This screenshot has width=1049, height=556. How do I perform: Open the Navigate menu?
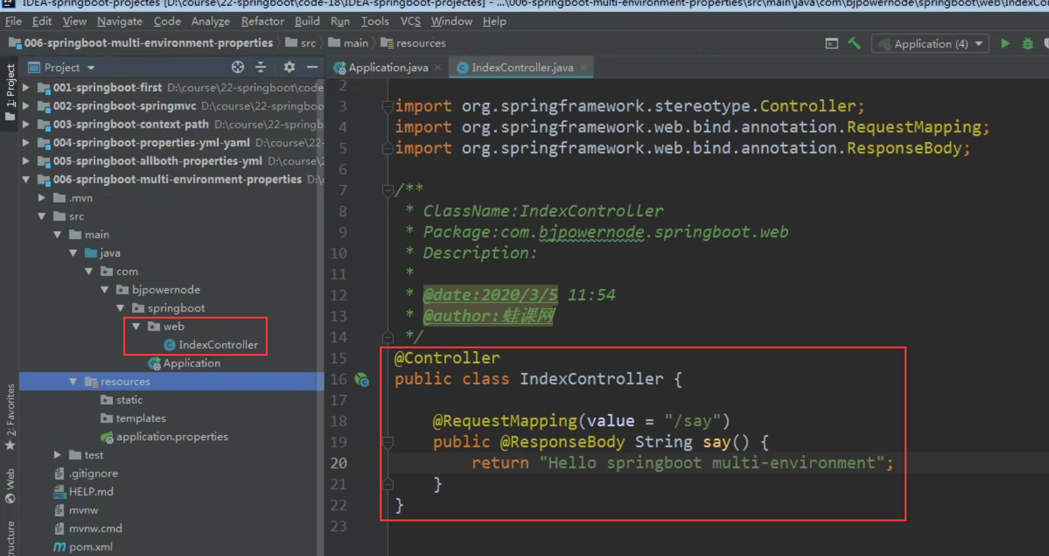(120, 21)
